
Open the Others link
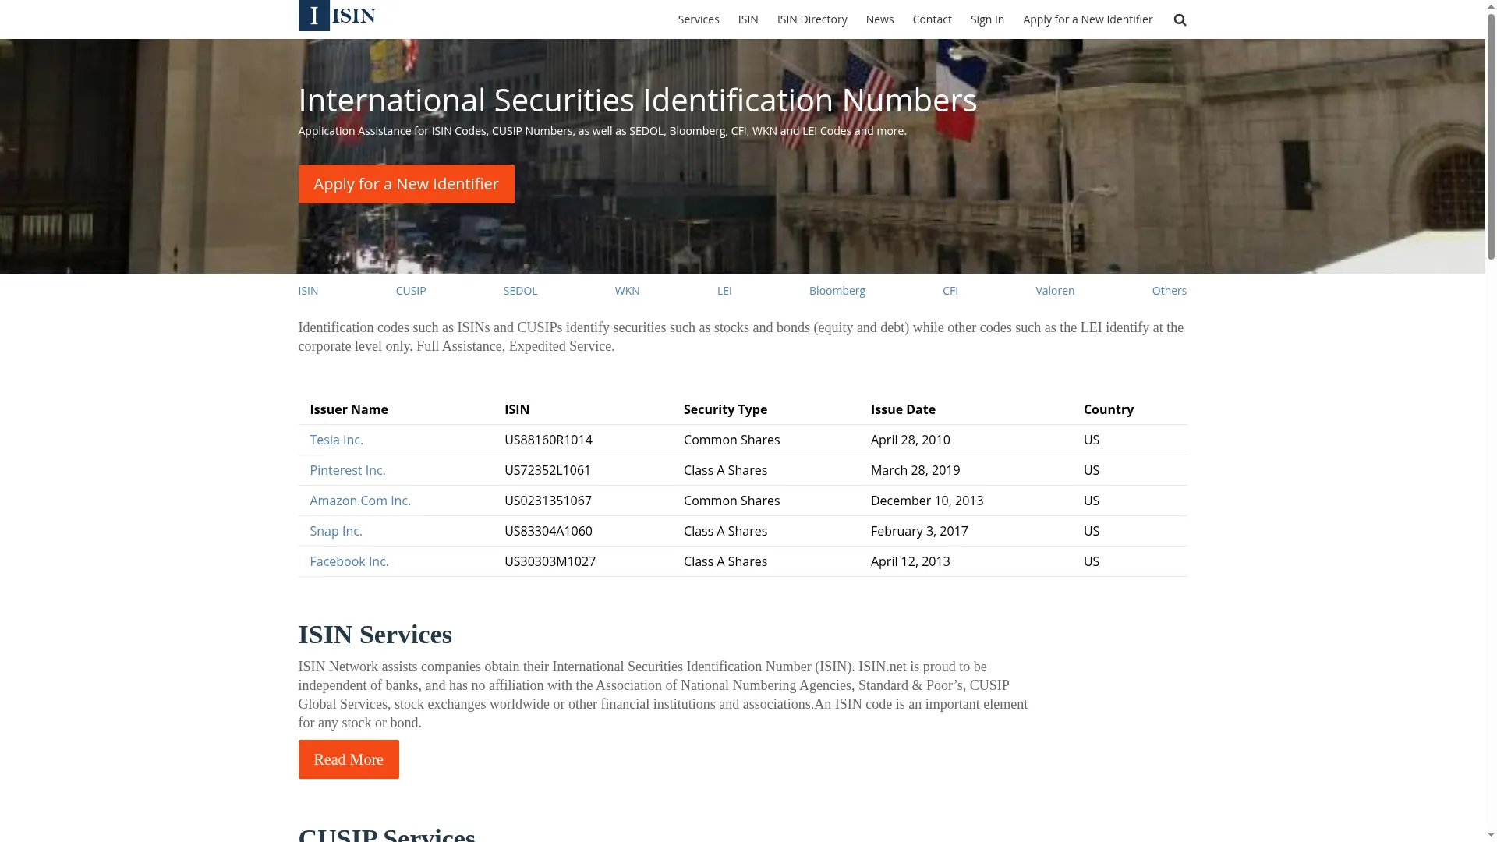click(x=1169, y=291)
